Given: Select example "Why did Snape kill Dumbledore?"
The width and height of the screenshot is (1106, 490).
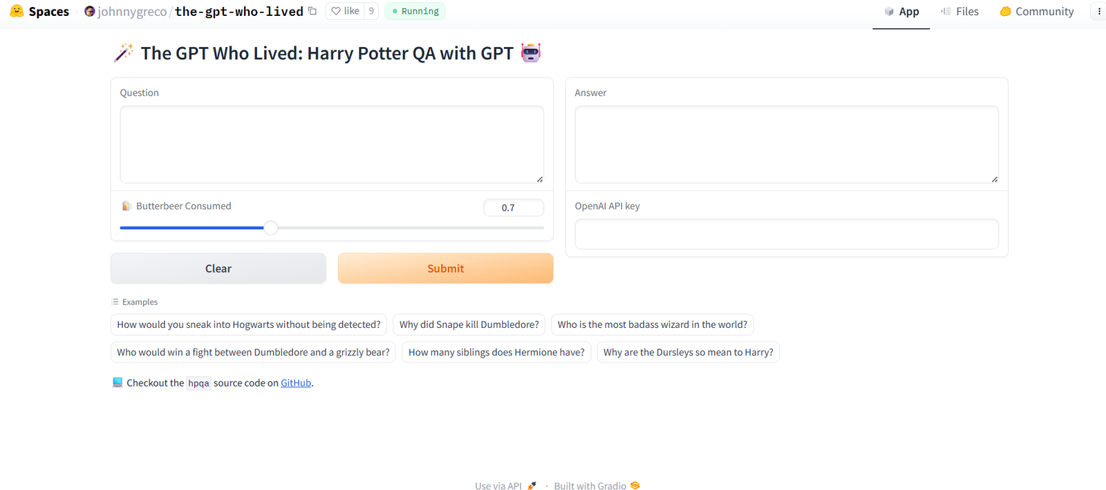Looking at the screenshot, I should click(469, 324).
